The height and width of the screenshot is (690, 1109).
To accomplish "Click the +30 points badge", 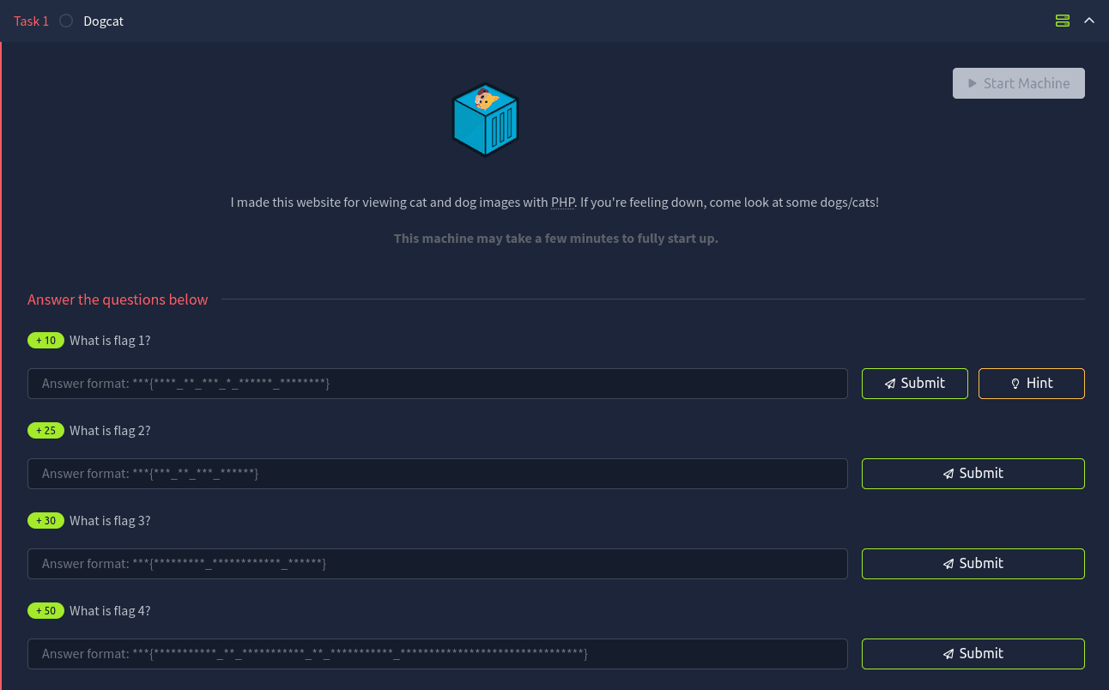I will coord(45,521).
